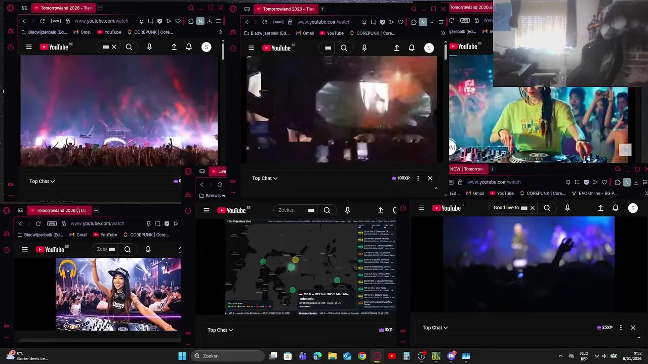648x364 pixels.
Task: Open Opera menu in top-left window
Action: point(10,8)
